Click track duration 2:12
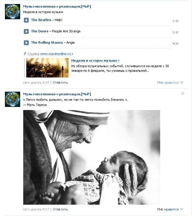 175,32
